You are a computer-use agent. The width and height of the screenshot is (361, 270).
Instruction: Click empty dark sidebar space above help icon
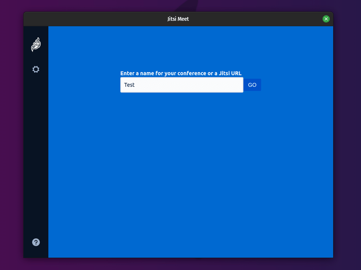click(x=36, y=180)
